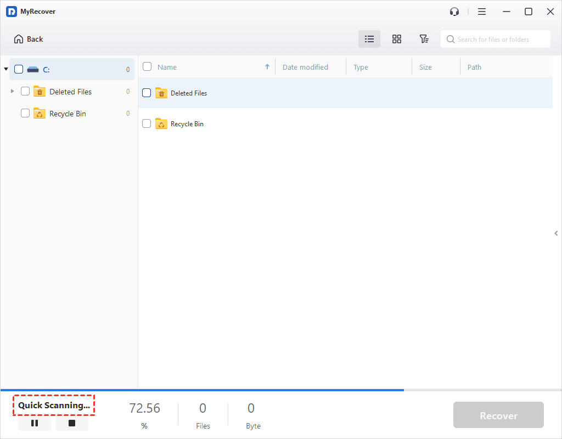
Task: Check the C: drive checkbox
Action: pos(18,69)
